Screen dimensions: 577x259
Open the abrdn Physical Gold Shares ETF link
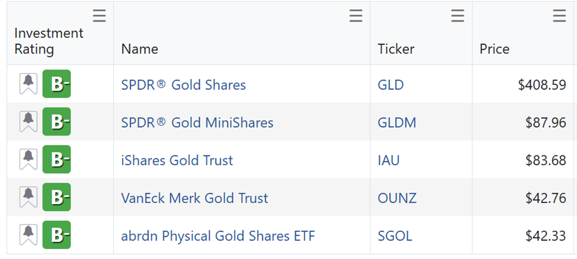pyautogui.click(x=218, y=236)
